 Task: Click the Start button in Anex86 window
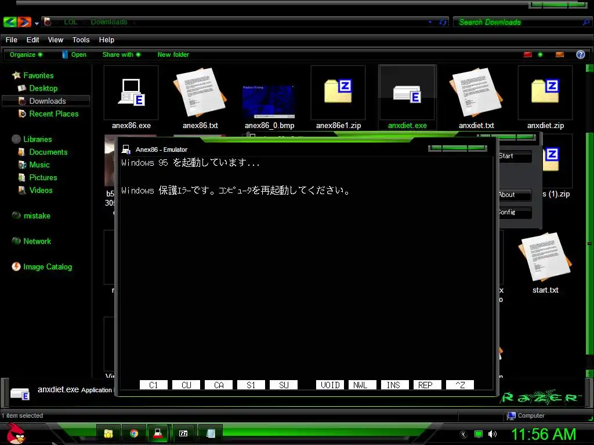[x=514, y=156]
